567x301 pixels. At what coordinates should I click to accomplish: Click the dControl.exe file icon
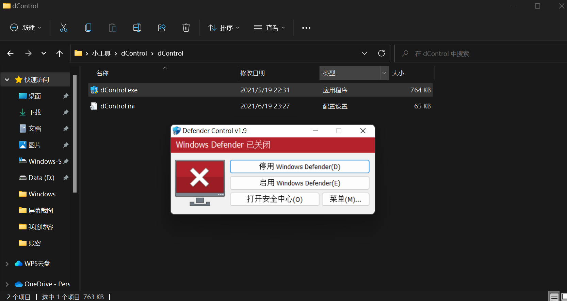(x=94, y=90)
